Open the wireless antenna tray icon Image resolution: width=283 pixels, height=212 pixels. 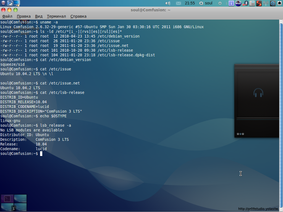click(266, 3)
